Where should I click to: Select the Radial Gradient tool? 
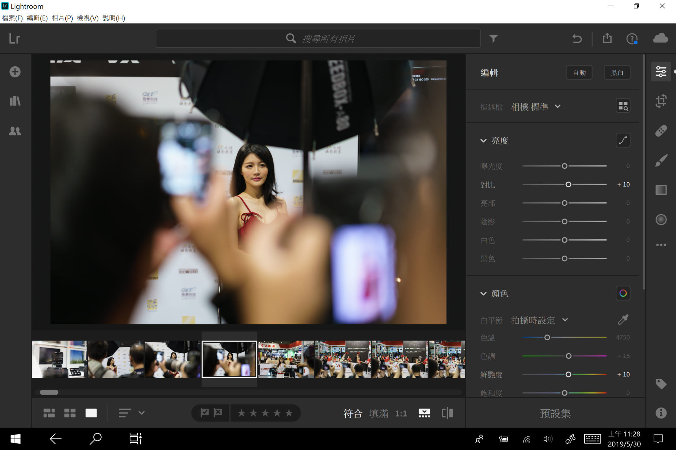click(661, 220)
